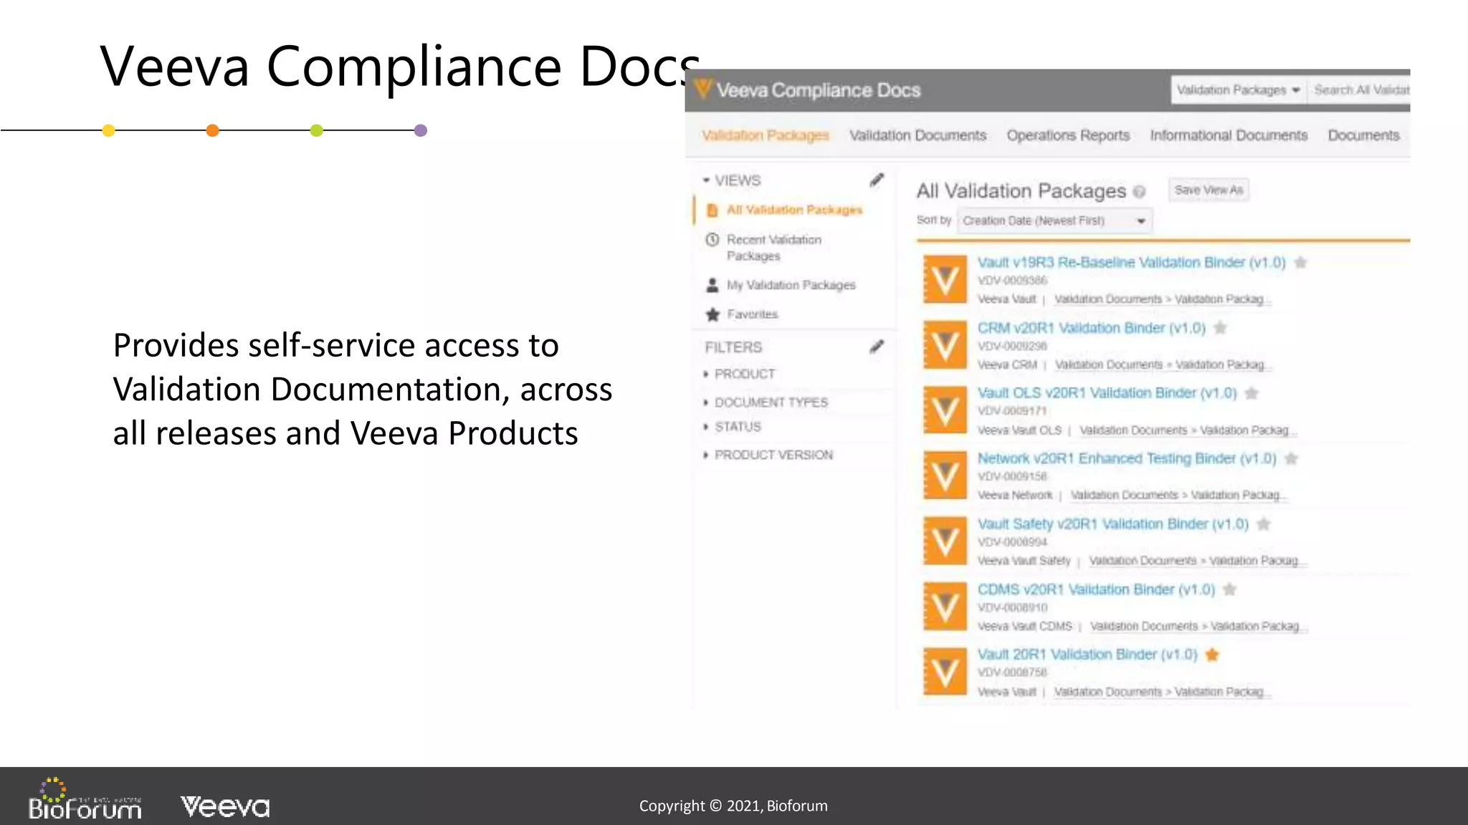Expand the PRODUCT filter
1468x825 pixels.
pos(706,374)
